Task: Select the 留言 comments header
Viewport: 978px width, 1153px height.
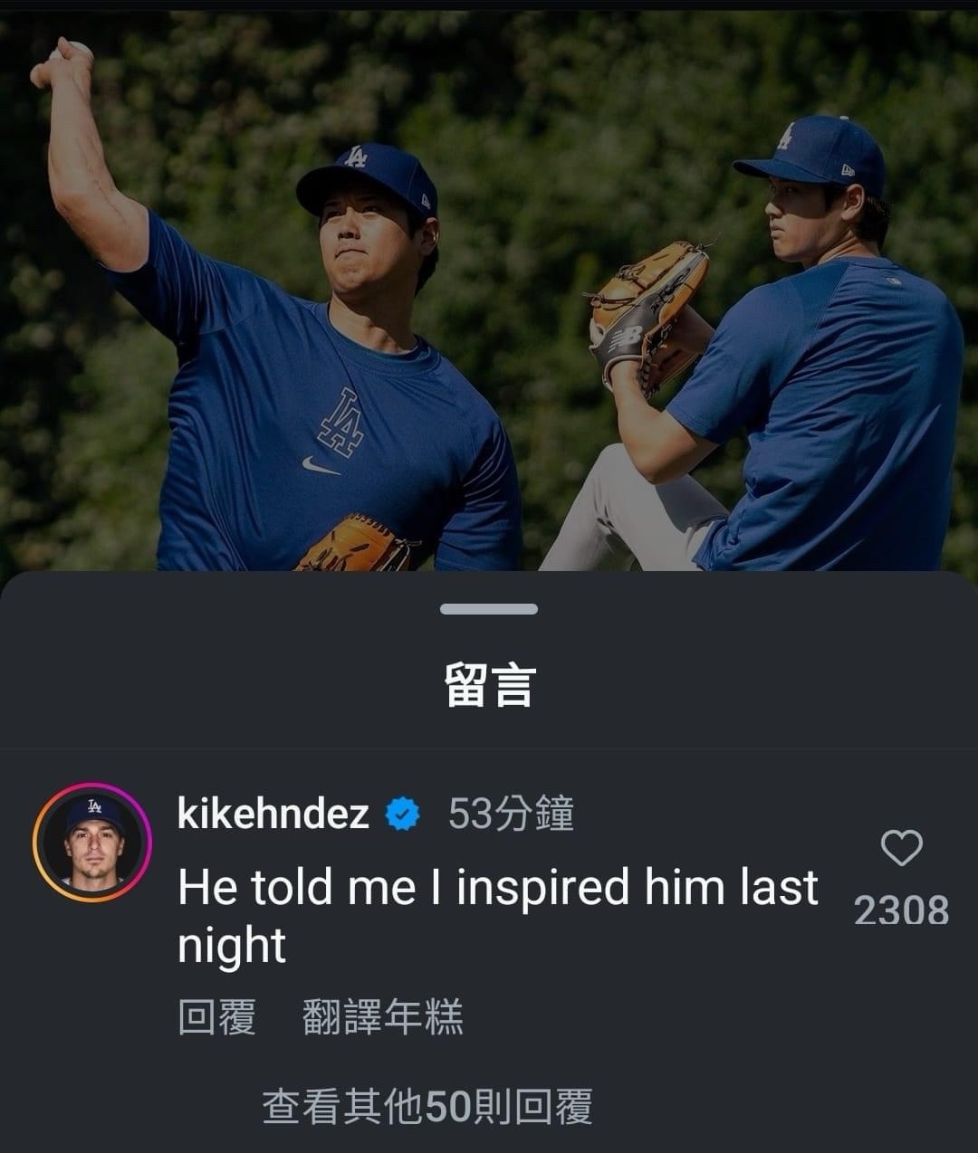Action: pos(489,684)
